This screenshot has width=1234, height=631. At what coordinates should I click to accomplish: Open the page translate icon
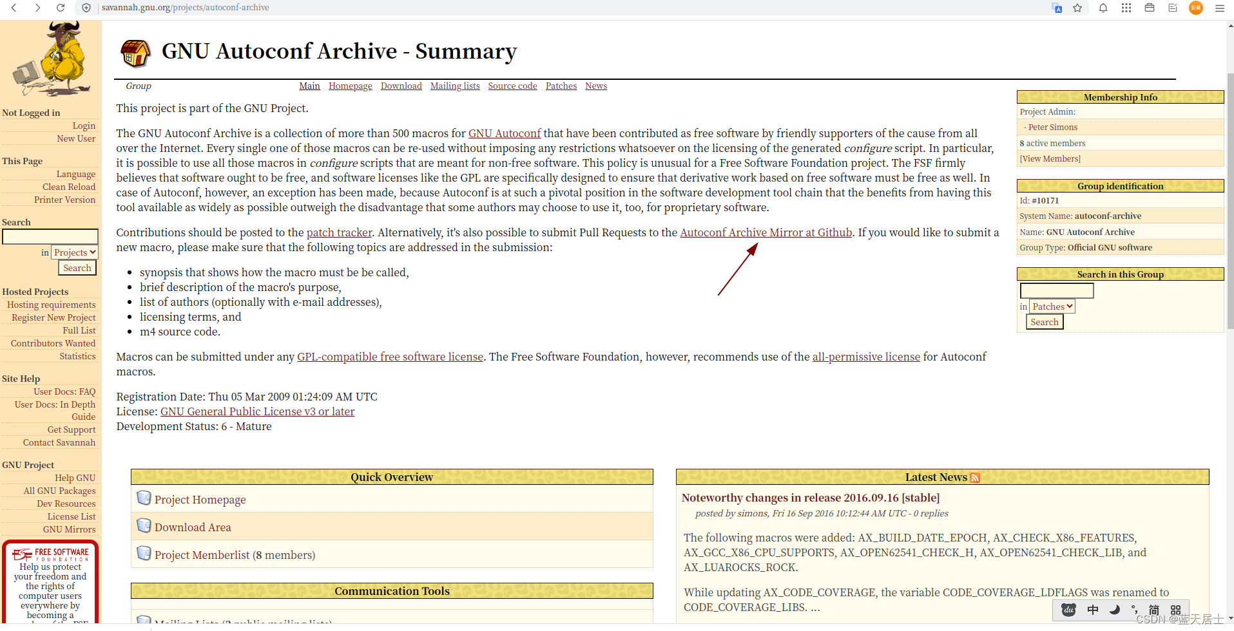click(x=1057, y=8)
